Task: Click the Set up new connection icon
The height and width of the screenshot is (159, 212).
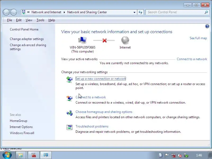Action: [69, 79]
